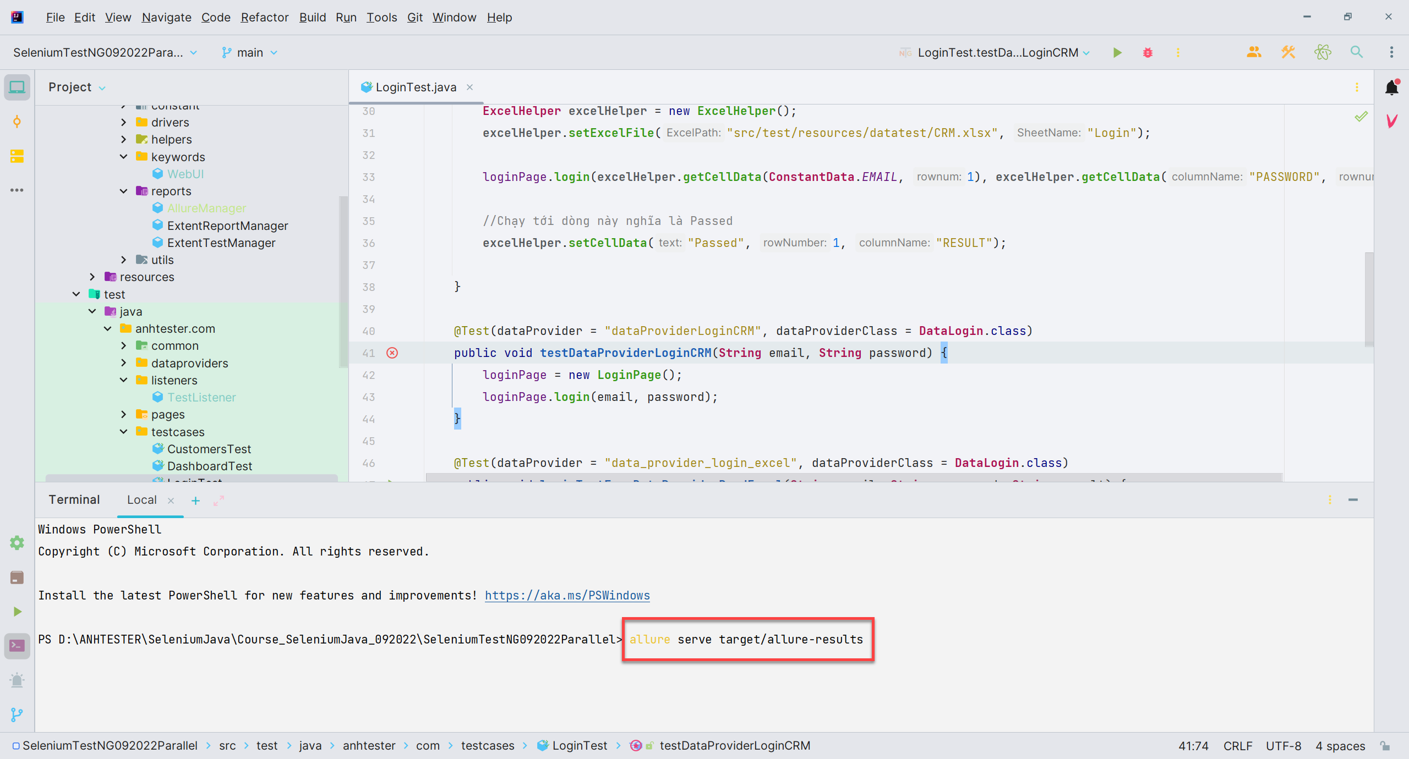Open build tools hammer icon

[x=1288, y=52]
